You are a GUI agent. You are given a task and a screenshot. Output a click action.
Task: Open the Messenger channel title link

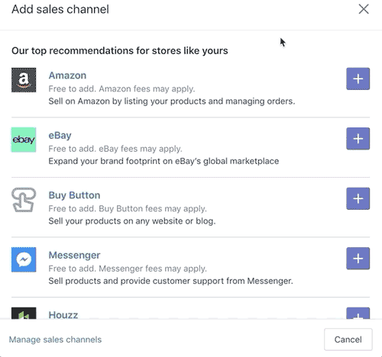pyautogui.click(x=74, y=255)
